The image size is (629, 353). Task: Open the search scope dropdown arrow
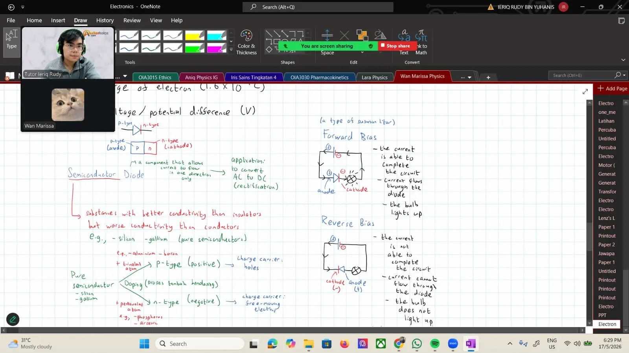[624, 75]
